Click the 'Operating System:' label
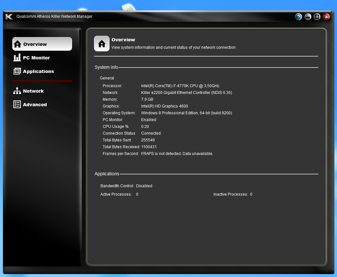Viewport: 337px width, 277px height. pos(119,113)
